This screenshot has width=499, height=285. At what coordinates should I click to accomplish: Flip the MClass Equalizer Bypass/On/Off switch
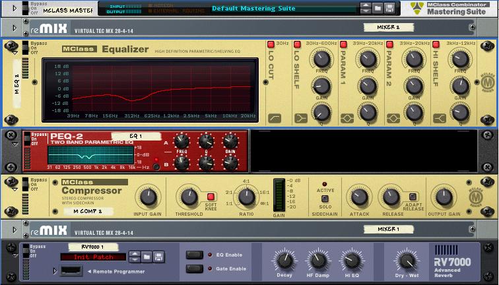click(x=25, y=47)
